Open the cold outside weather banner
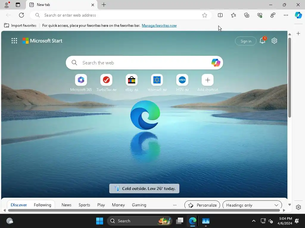 (x=144, y=189)
